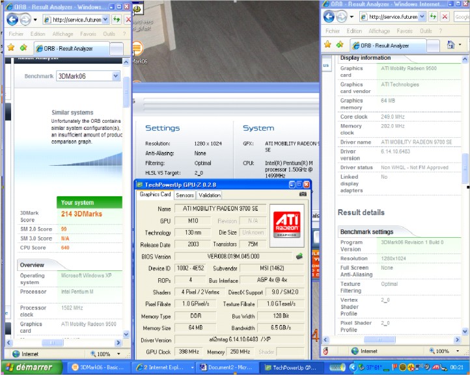Refresh page in right browser window

433,17
